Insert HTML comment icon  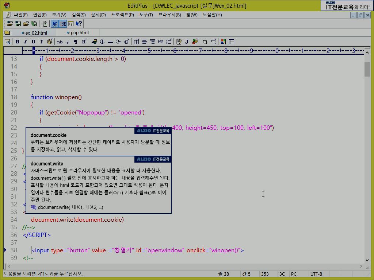118,42
